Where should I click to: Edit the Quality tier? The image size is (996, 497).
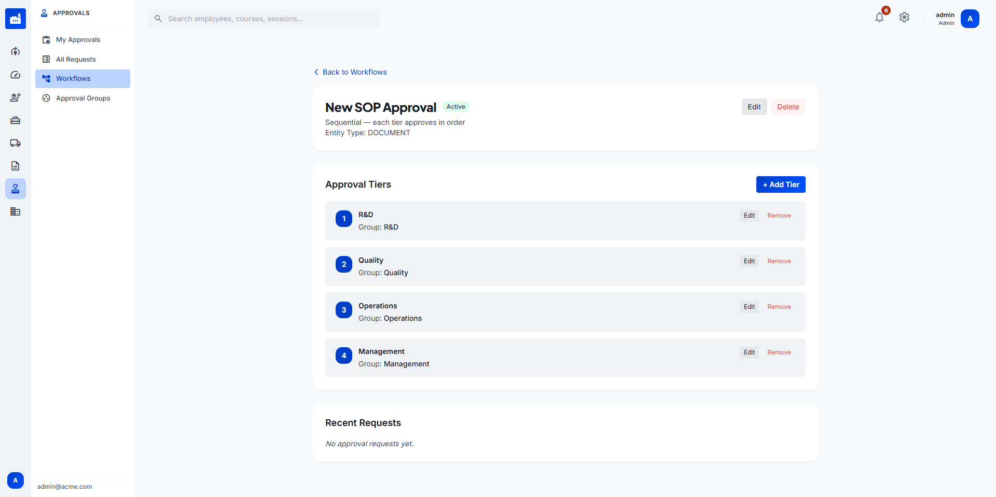coord(749,261)
